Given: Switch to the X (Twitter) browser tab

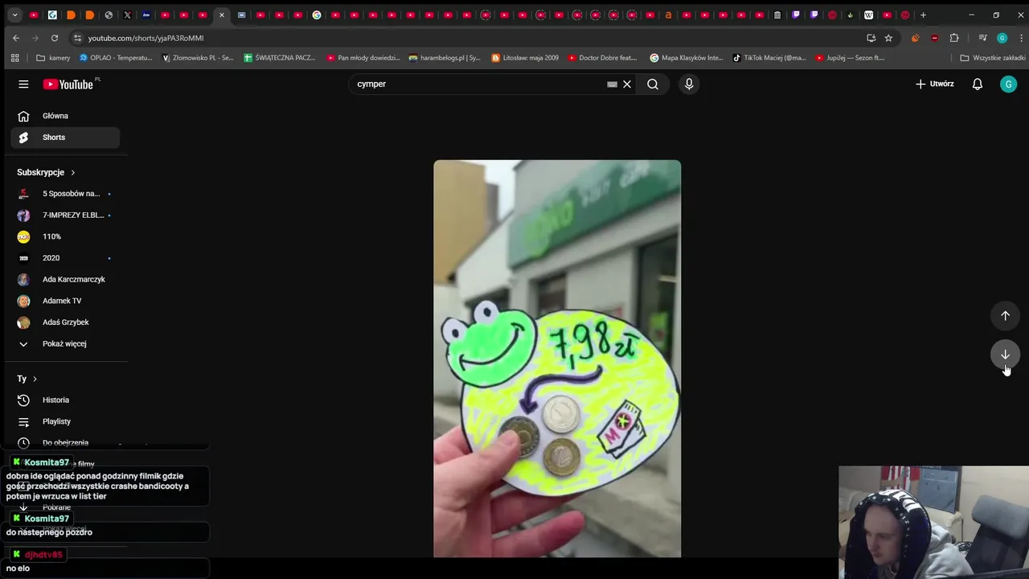Looking at the screenshot, I should coord(127,14).
